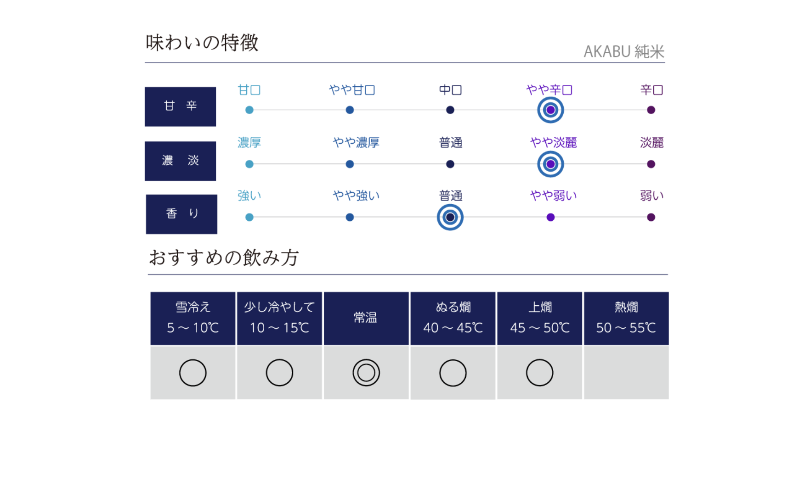This screenshot has height=481, width=804.
Task: Click the double circle under 常温
Action: (366, 373)
